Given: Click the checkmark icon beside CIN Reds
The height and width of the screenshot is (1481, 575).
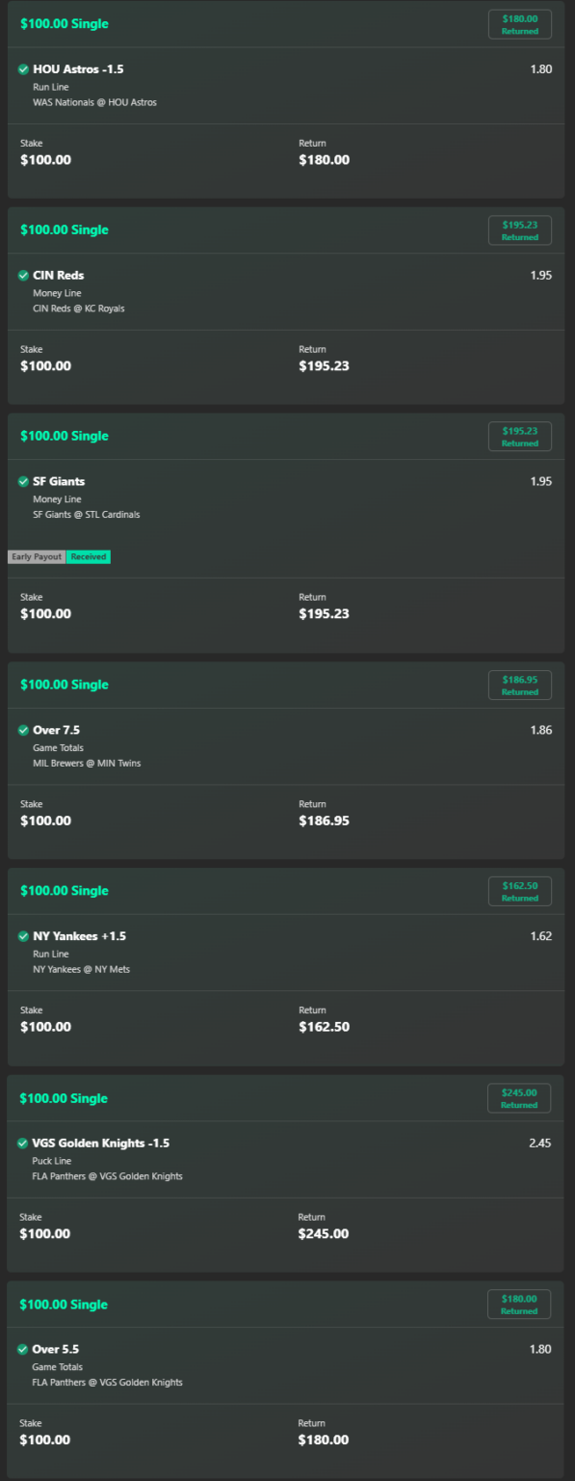Looking at the screenshot, I should (x=21, y=275).
